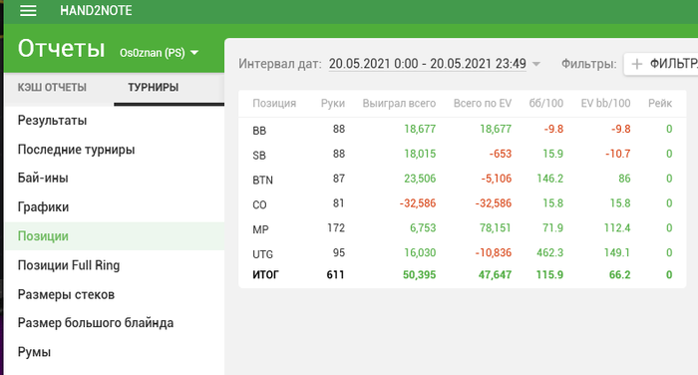Click the 78,151 EV value

point(496,228)
